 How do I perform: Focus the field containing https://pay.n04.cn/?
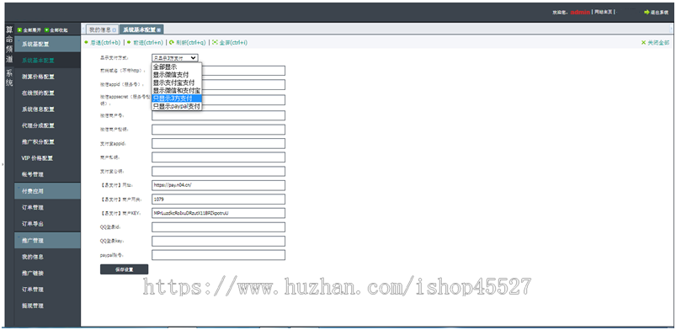pos(218,185)
